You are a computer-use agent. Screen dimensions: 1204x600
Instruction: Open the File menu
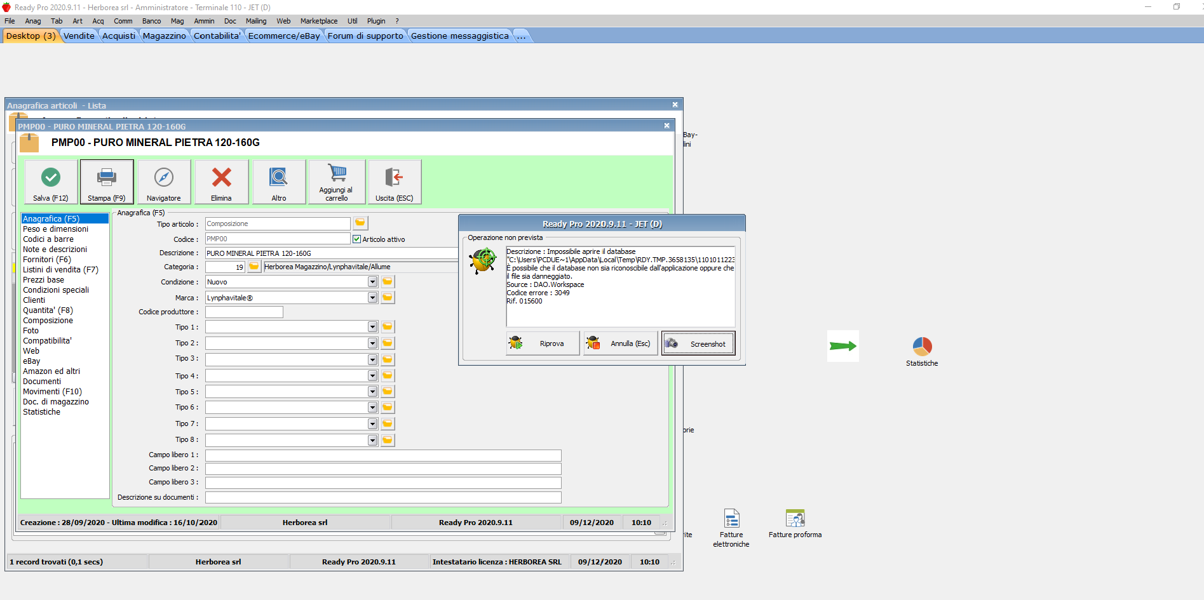10,21
